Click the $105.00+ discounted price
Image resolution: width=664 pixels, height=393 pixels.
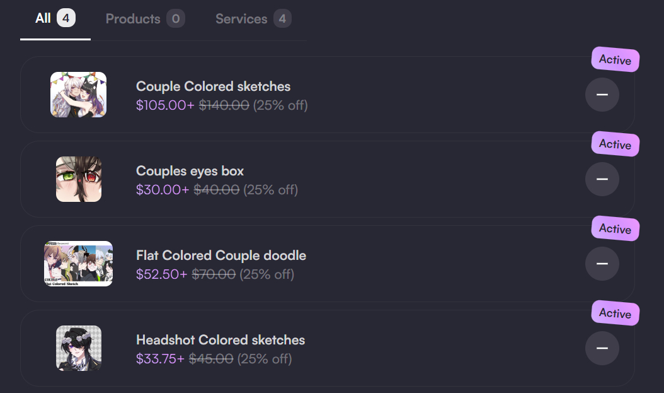click(165, 105)
